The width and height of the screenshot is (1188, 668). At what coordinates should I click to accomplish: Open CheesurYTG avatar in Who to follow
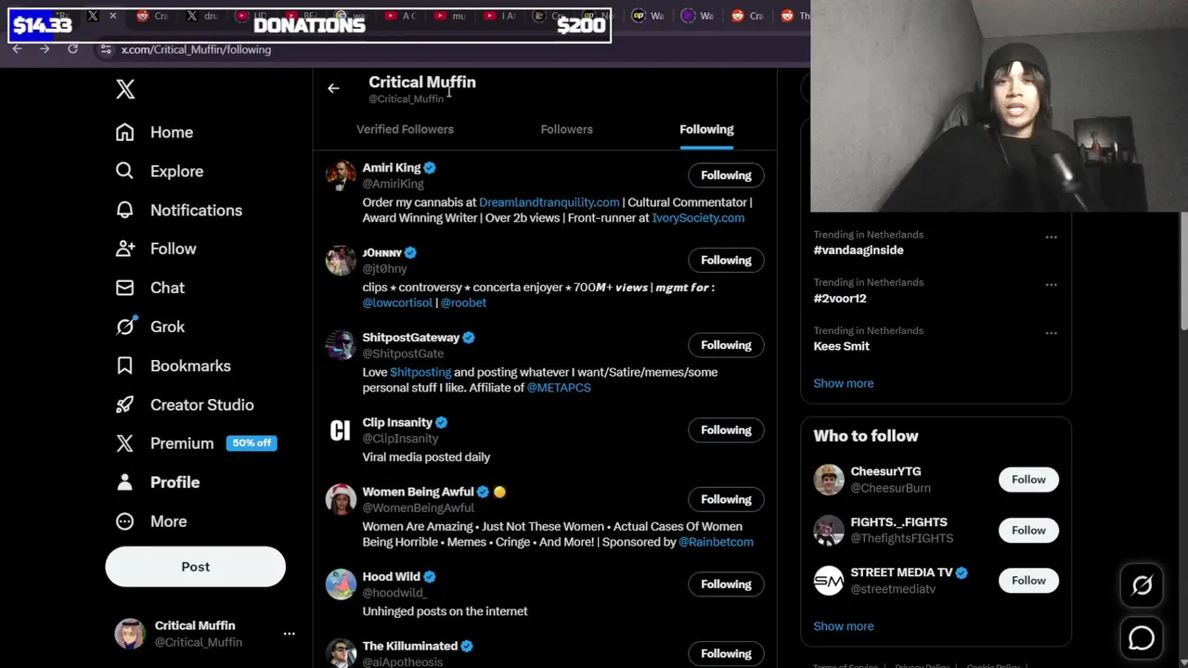coord(829,480)
